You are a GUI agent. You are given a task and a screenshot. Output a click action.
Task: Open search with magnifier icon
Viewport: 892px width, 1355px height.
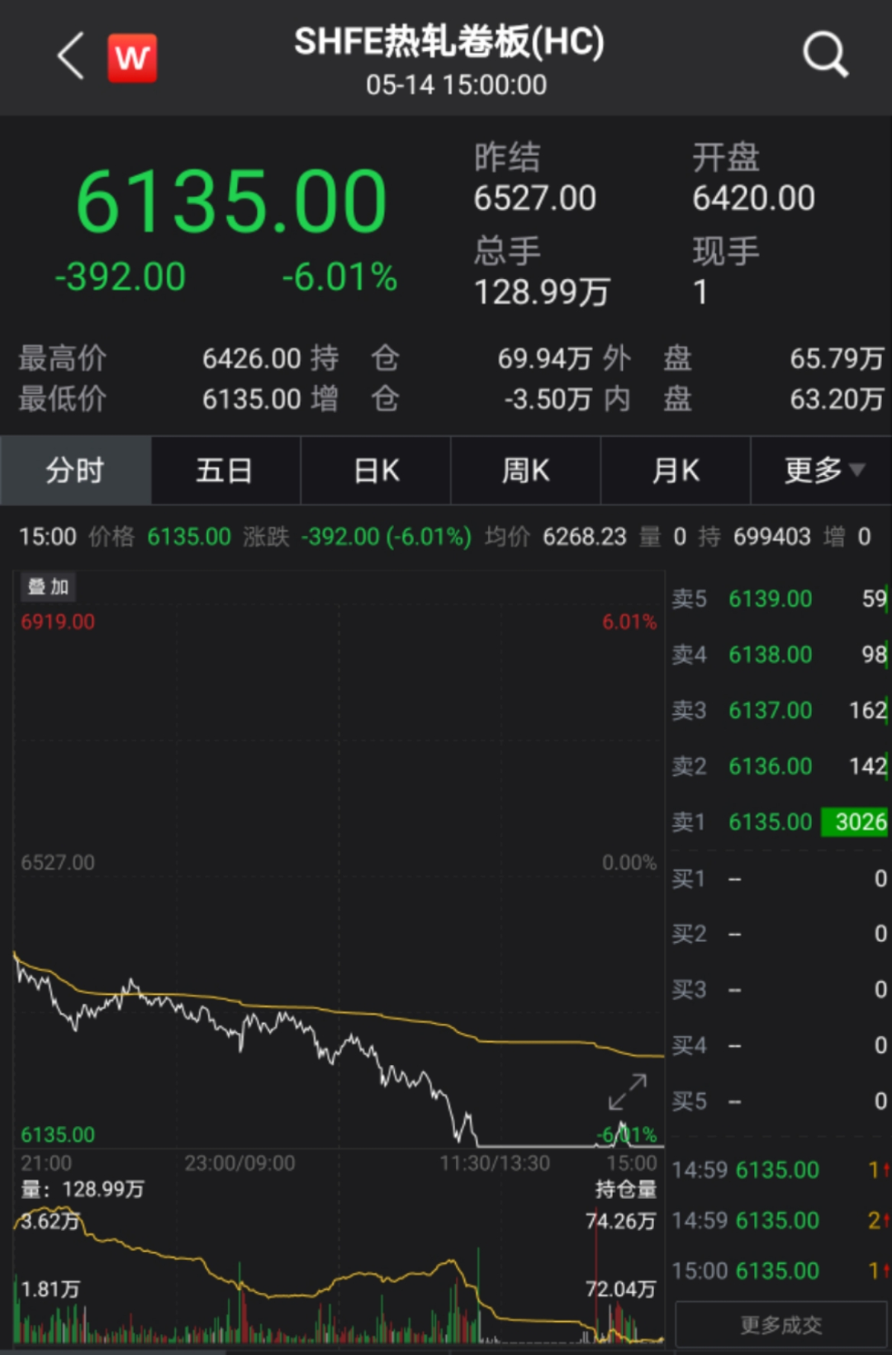pos(824,55)
